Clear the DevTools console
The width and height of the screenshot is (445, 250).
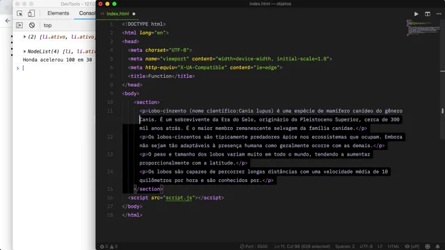(32, 25)
